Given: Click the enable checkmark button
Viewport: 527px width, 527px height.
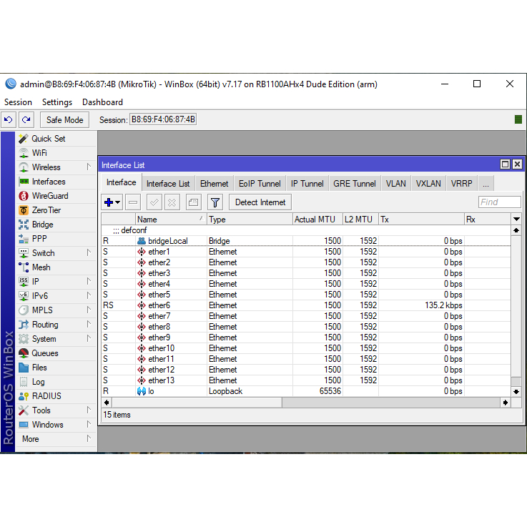Looking at the screenshot, I should click(154, 202).
